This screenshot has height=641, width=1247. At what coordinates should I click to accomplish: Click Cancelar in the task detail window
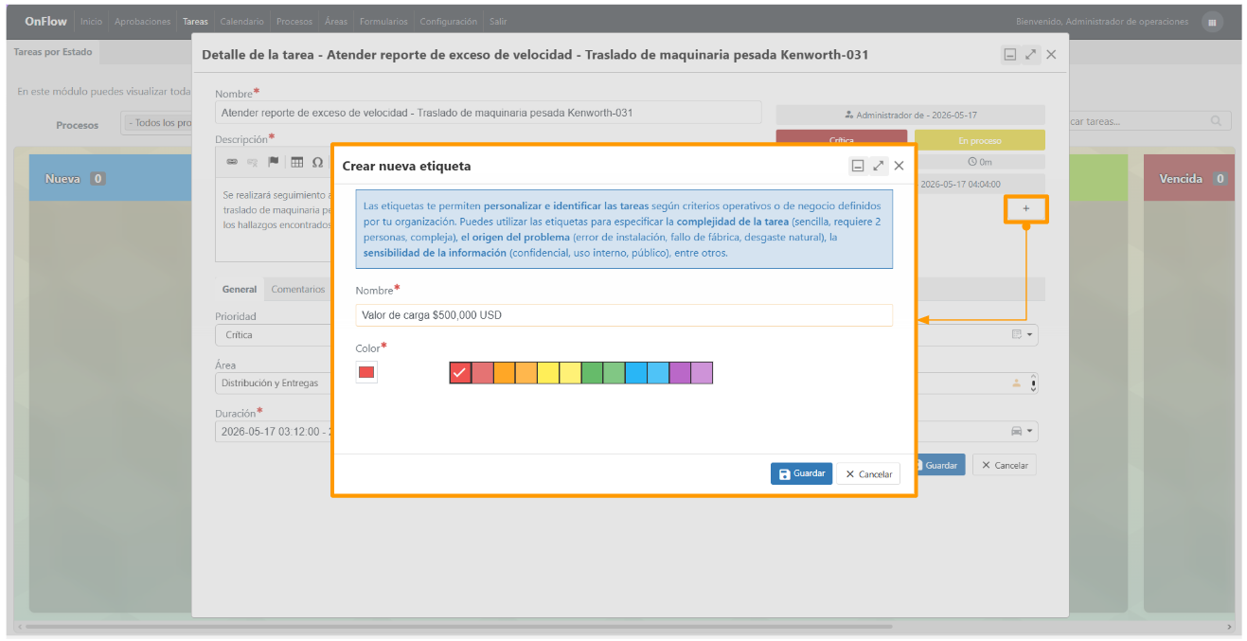[1004, 465]
